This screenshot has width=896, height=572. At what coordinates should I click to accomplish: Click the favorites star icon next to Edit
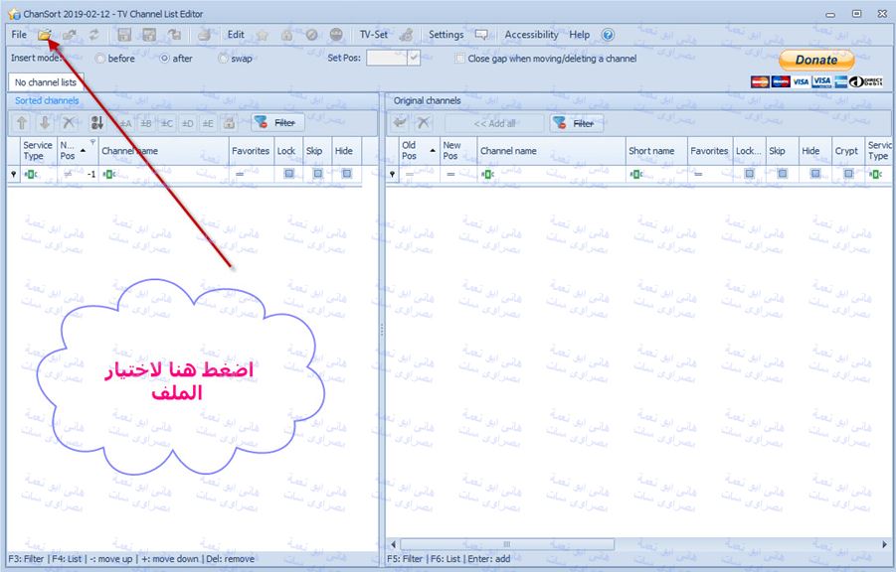pyautogui.click(x=263, y=35)
